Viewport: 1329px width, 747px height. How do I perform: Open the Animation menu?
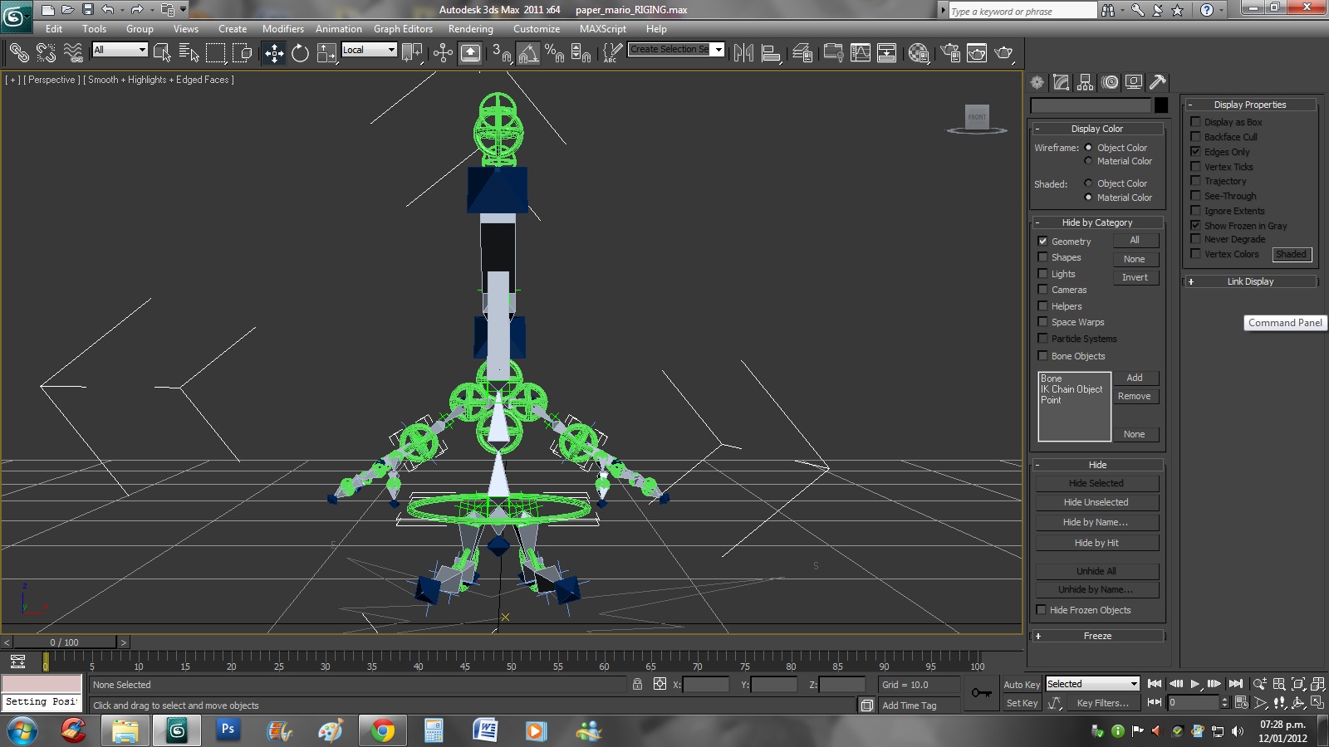click(339, 28)
